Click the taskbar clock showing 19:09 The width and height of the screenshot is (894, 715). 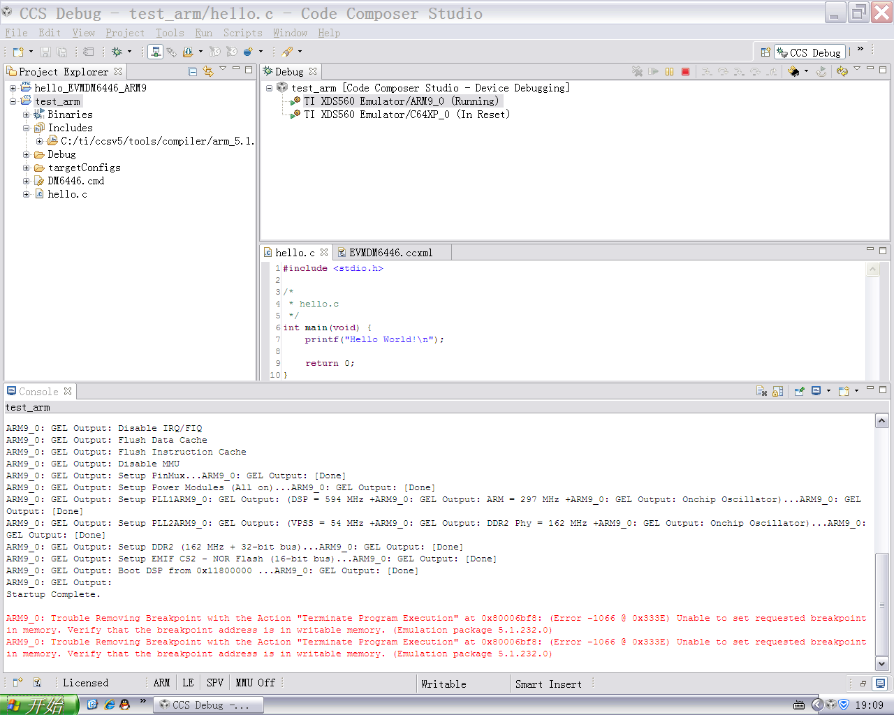coord(869,705)
